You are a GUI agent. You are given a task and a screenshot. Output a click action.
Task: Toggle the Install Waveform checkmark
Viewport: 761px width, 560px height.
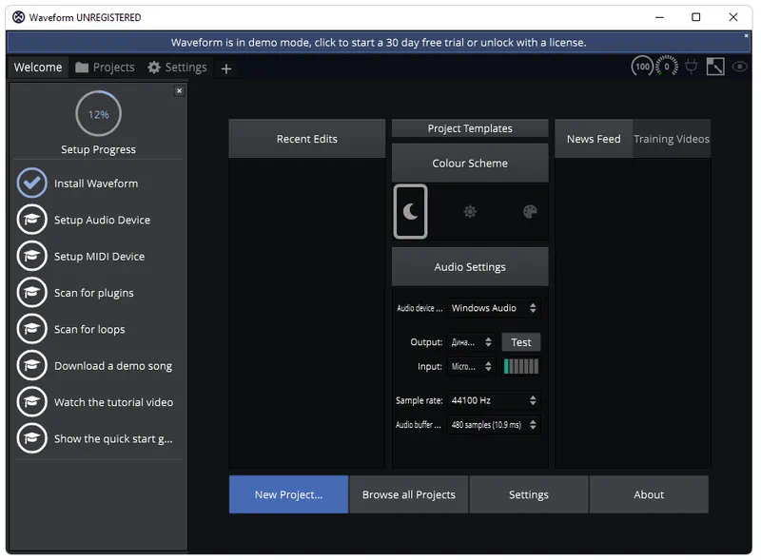[32, 183]
